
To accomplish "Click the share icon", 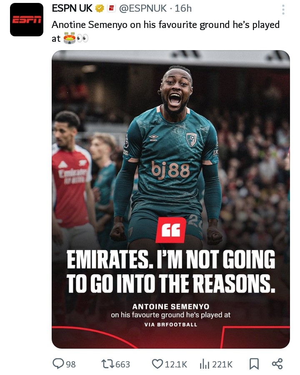I will click(277, 364).
